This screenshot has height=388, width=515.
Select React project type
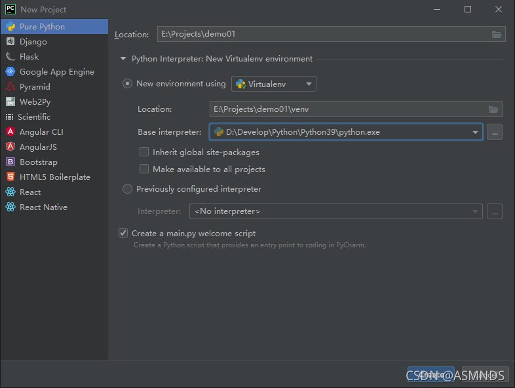[x=54, y=192]
